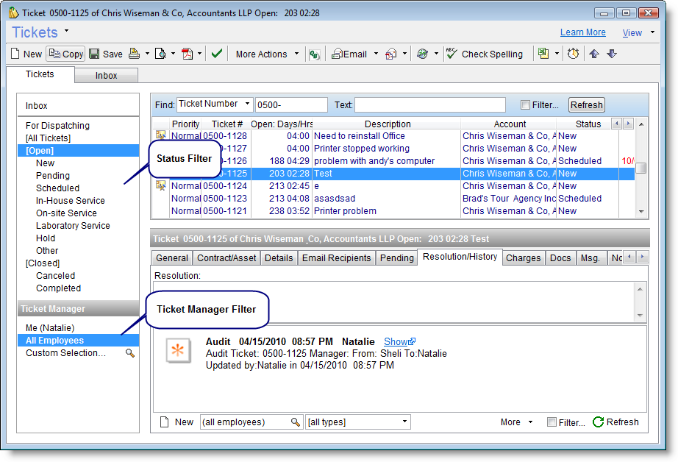Click the Text search input field
This screenshot has height=462, width=678.
(x=430, y=105)
